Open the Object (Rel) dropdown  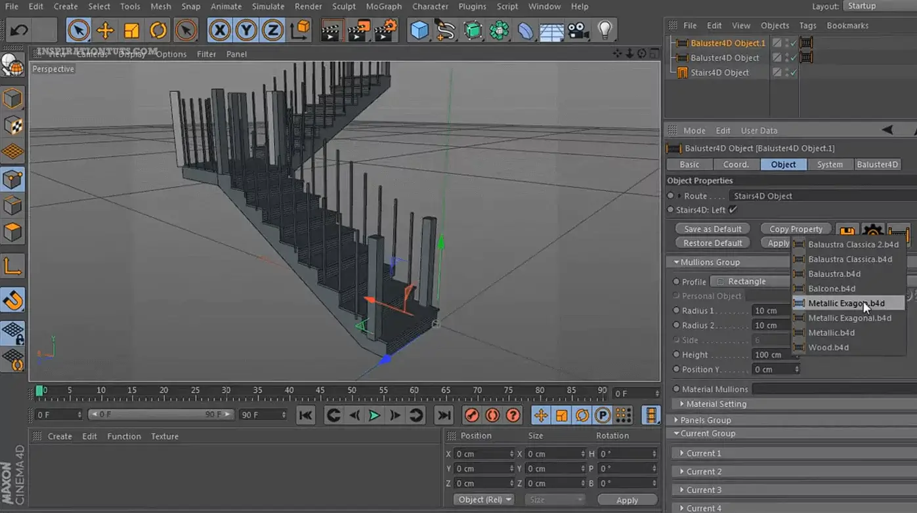[x=484, y=500]
